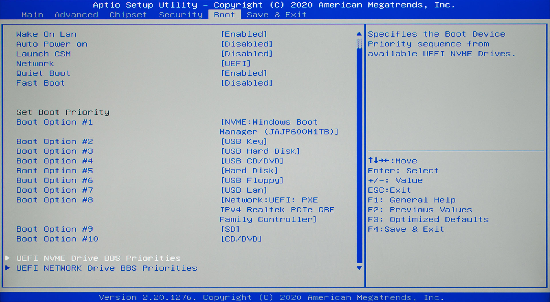Select the Auto Power on label

52,44
